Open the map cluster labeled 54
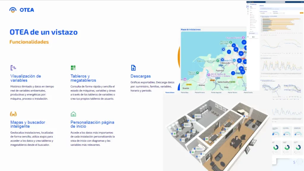The image size is (304, 171). click(x=241, y=53)
